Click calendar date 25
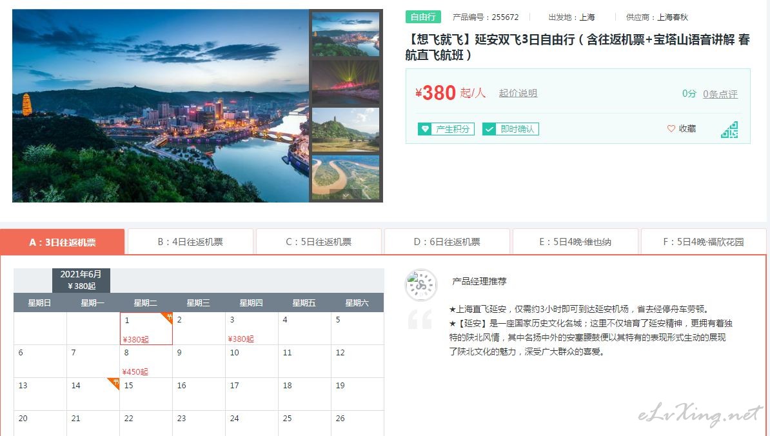This screenshot has height=436, width=770. [x=304, y=423]
